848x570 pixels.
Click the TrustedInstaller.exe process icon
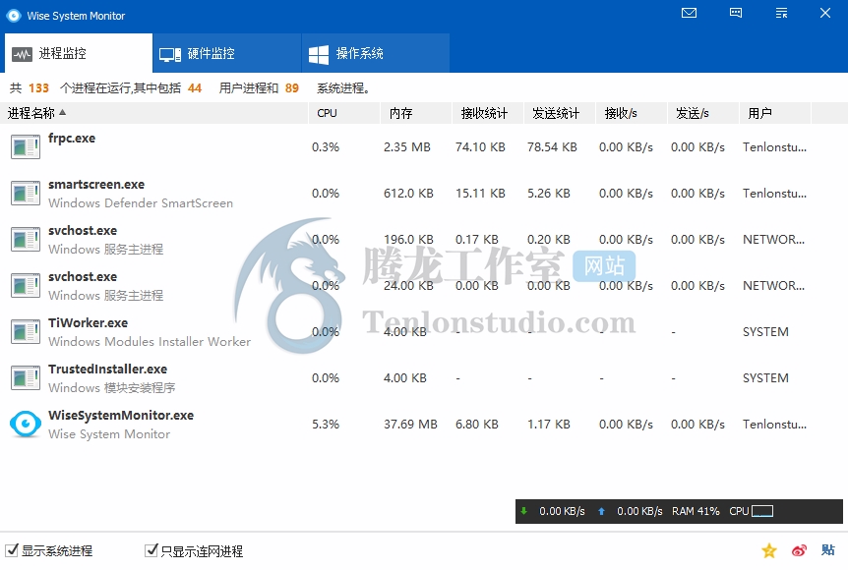tap(26, 378)
